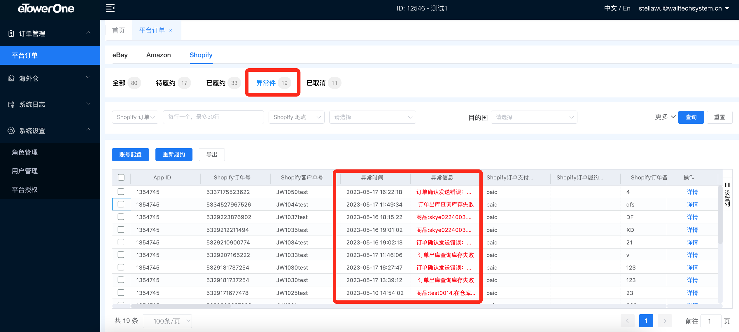
Task: Collapse the sidebar with the hamburger icon
Action: (x=110, y=8)
